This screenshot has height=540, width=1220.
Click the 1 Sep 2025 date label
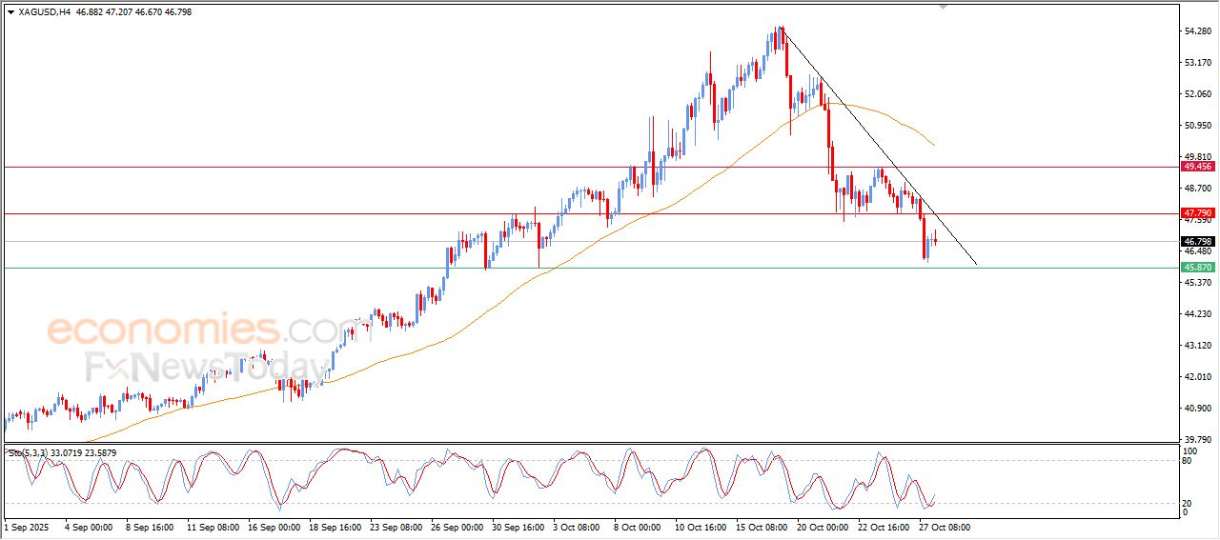click(x=25, y=526)
